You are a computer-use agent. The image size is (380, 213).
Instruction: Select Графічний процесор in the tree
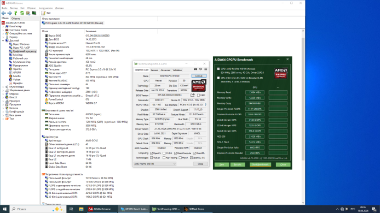pyautogui.click(x=25, y=51)
